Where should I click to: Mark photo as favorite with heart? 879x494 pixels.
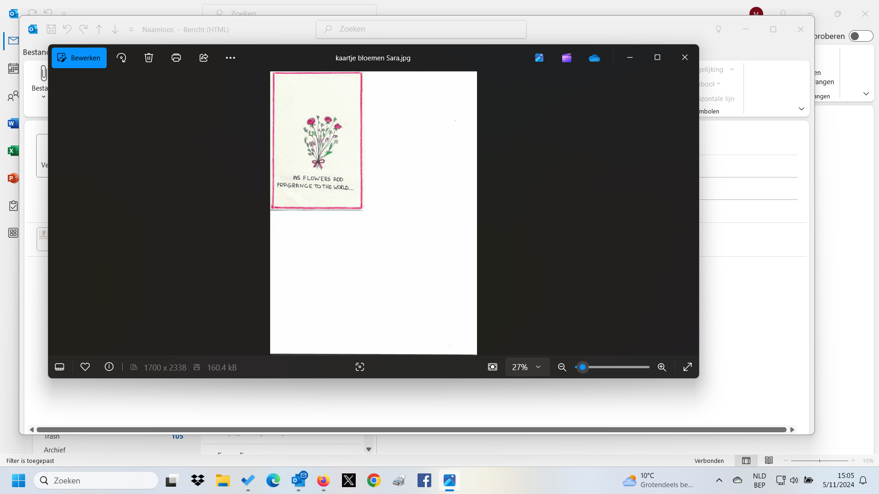pos(85,367)
